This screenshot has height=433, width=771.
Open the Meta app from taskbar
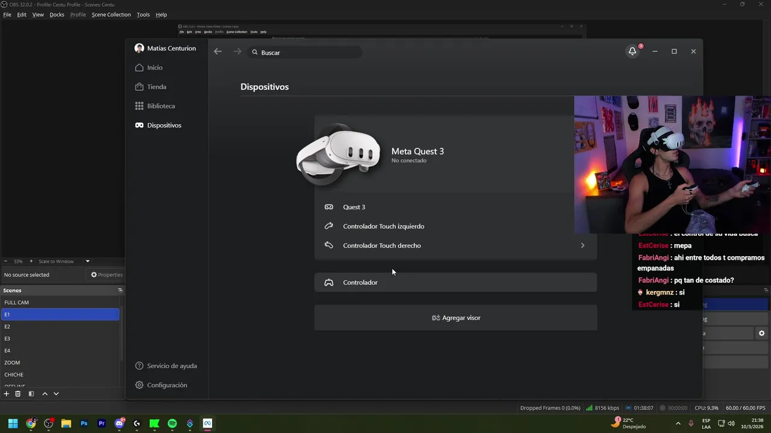207,423
